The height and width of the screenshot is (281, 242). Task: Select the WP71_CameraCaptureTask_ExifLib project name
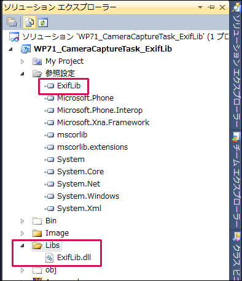click(103, 49)
